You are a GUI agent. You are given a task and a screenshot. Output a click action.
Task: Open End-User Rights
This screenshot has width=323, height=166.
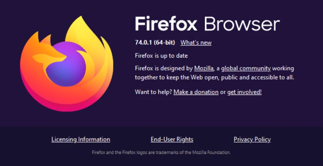tap(172, 139)
